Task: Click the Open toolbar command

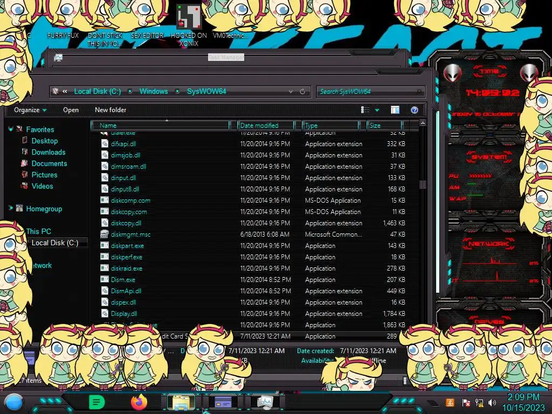Action: point(71,110)
